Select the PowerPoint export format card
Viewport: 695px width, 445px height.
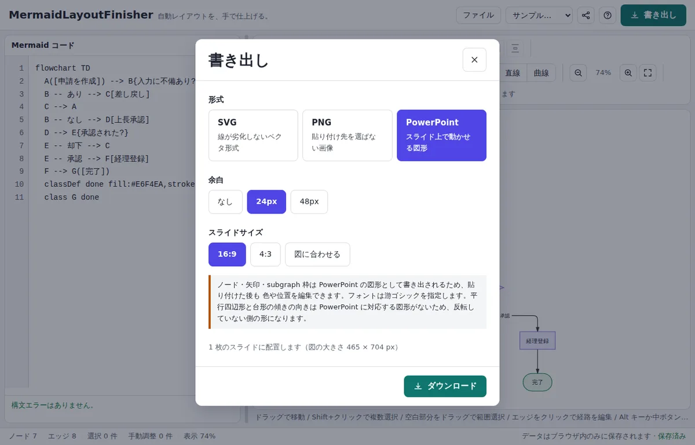(x=441, y=135)
